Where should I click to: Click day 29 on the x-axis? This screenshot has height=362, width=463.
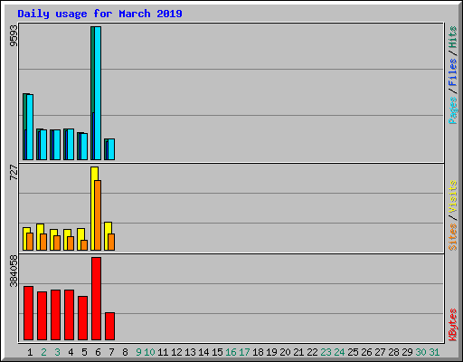(407, 352)
